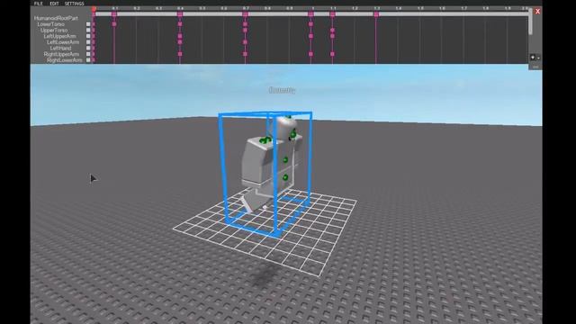Click the red playhead at time zero
Screen dimensions: 576x324
(x=94, y=8)
